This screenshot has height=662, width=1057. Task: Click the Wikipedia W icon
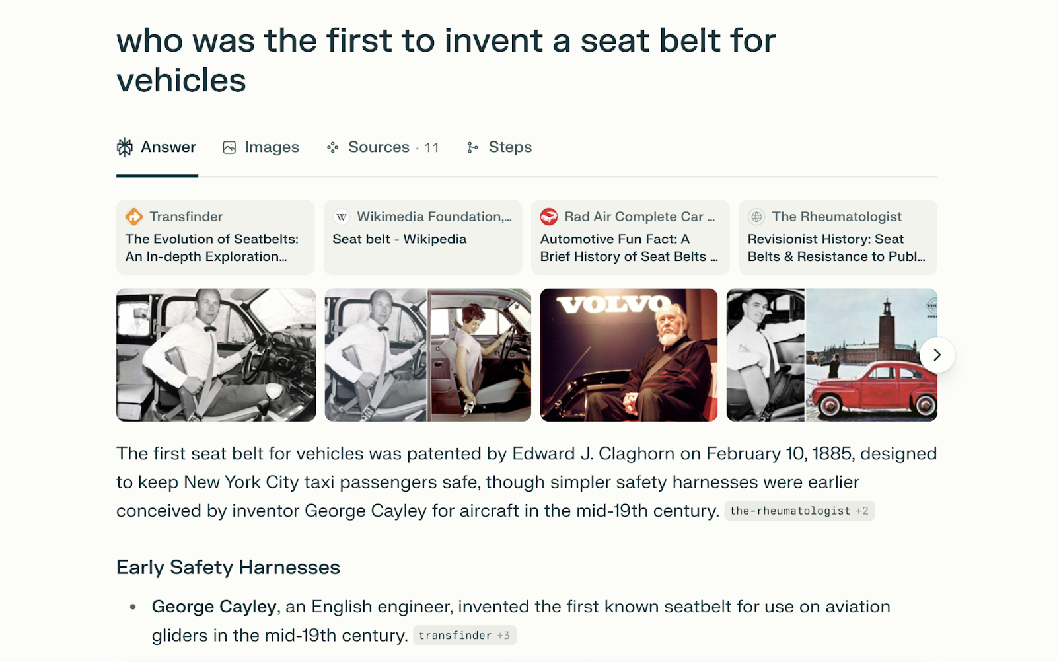click(341, 216)
